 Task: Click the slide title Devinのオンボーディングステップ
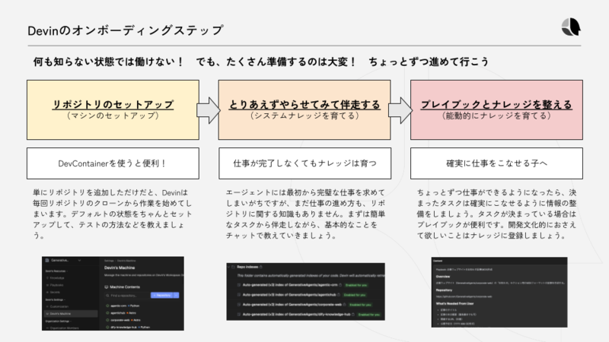tap(125, 30)
